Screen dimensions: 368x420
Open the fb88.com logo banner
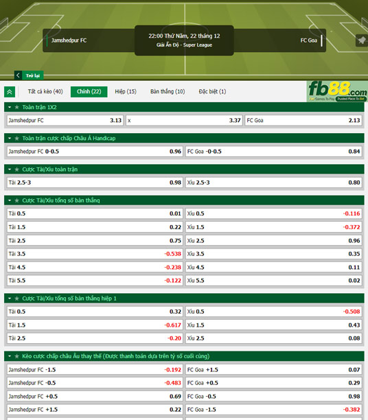click(337, 91)
